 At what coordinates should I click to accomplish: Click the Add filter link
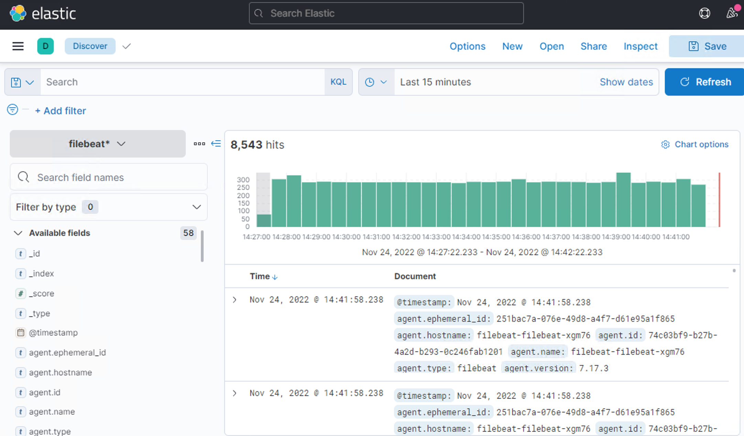pyautogui.click(x=61, y=111)
